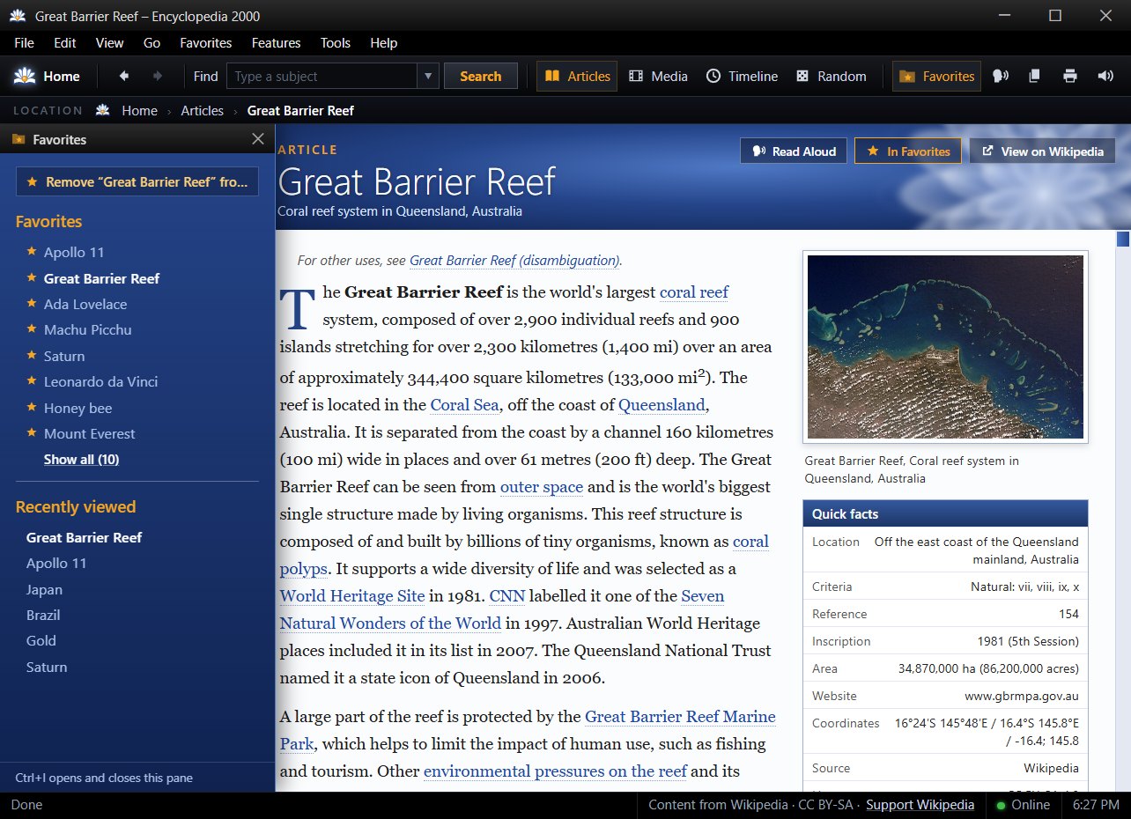Toggle the In Favorites button
Image resolution: width=1131 pixels, height=819 pixels.
coord(908,151)
